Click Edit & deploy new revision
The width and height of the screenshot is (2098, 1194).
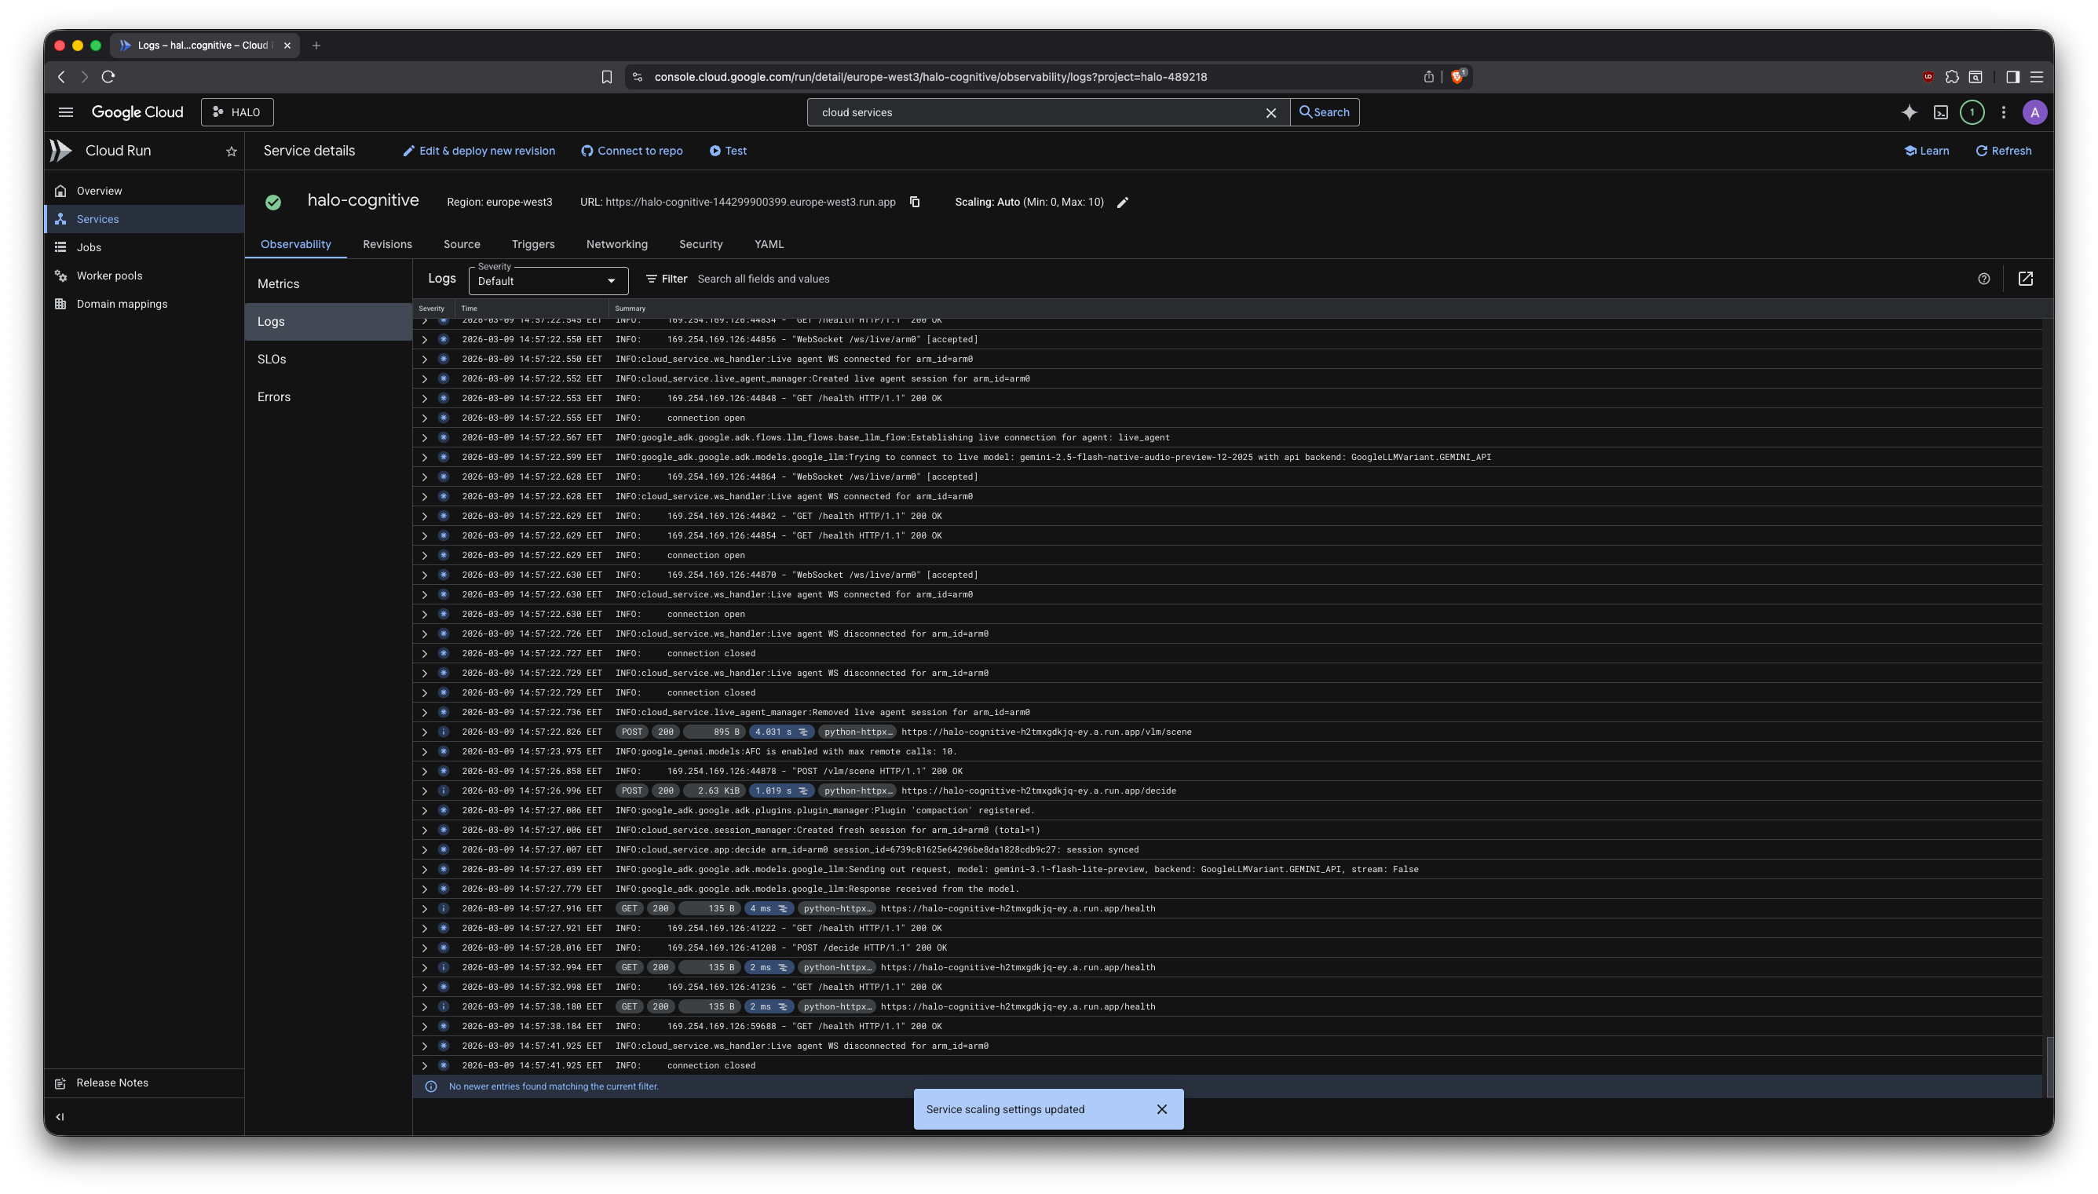pyautogui.click(x=479, y=151)
